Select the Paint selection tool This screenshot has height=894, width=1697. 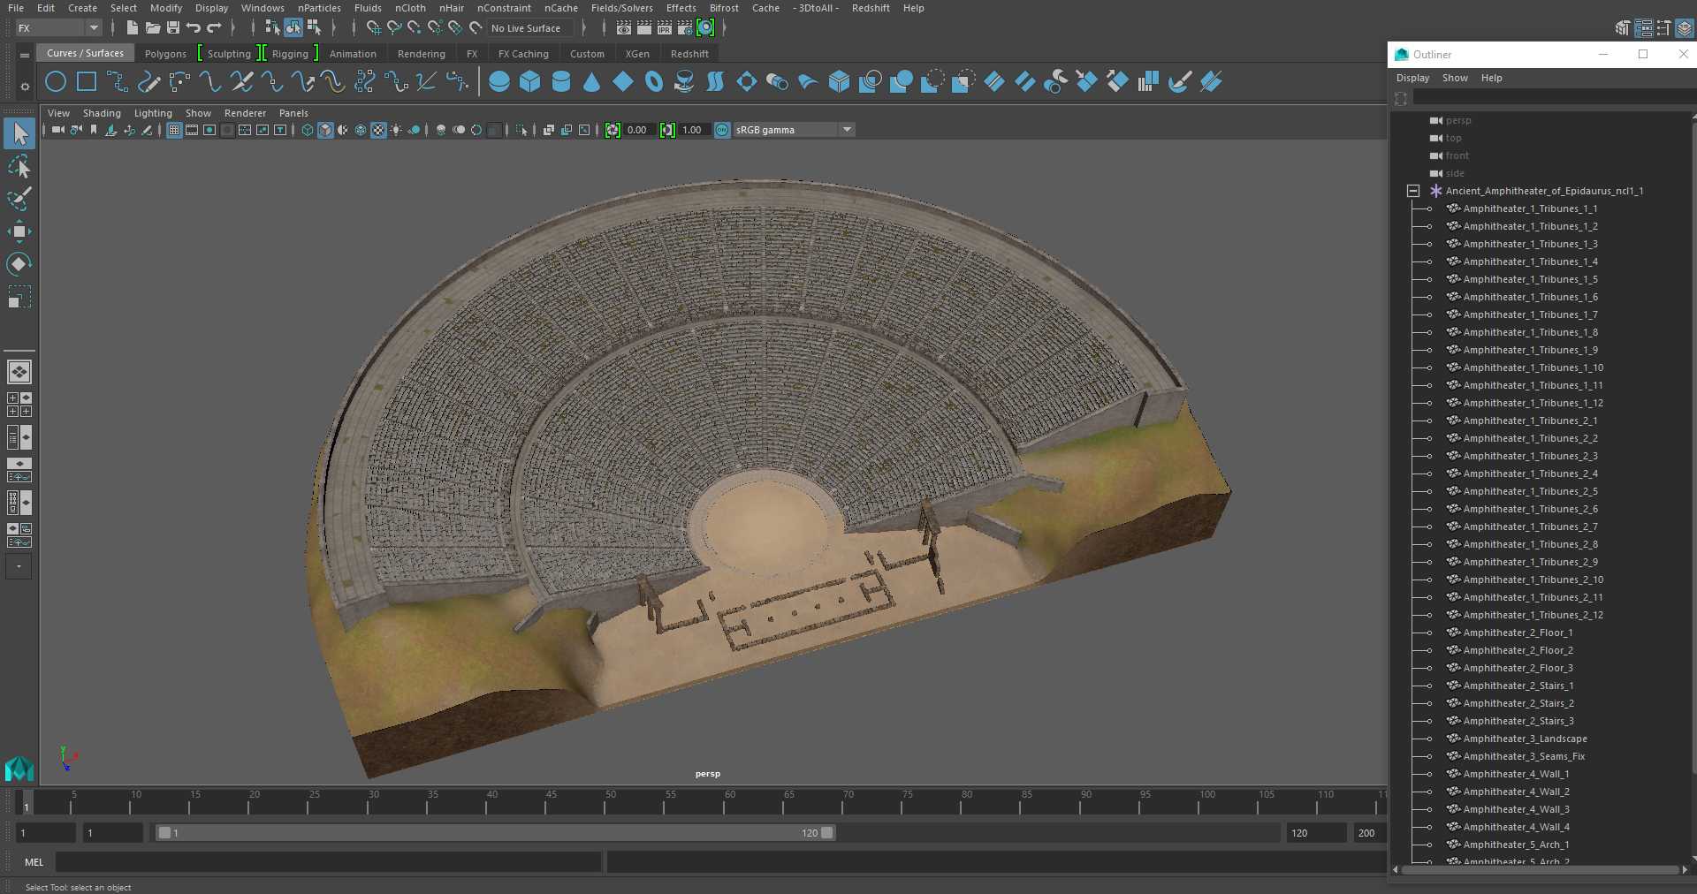pos(19,199)
